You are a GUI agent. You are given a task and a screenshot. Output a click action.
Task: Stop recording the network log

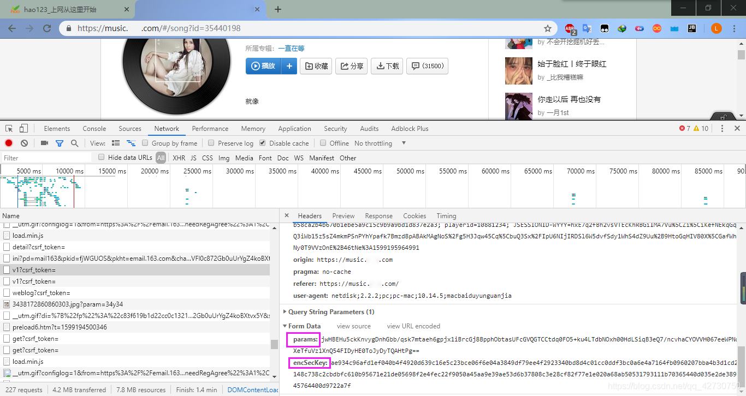(x=9, y=143)
